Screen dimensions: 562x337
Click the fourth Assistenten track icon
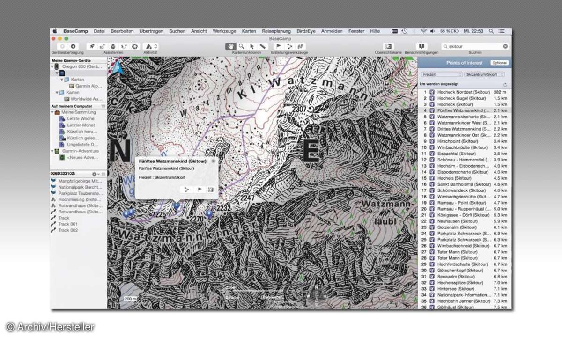[x=124, y=46]
